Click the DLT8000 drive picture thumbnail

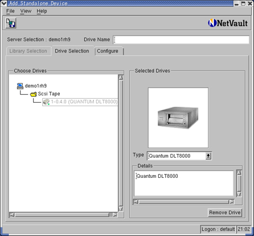[178, 117]
